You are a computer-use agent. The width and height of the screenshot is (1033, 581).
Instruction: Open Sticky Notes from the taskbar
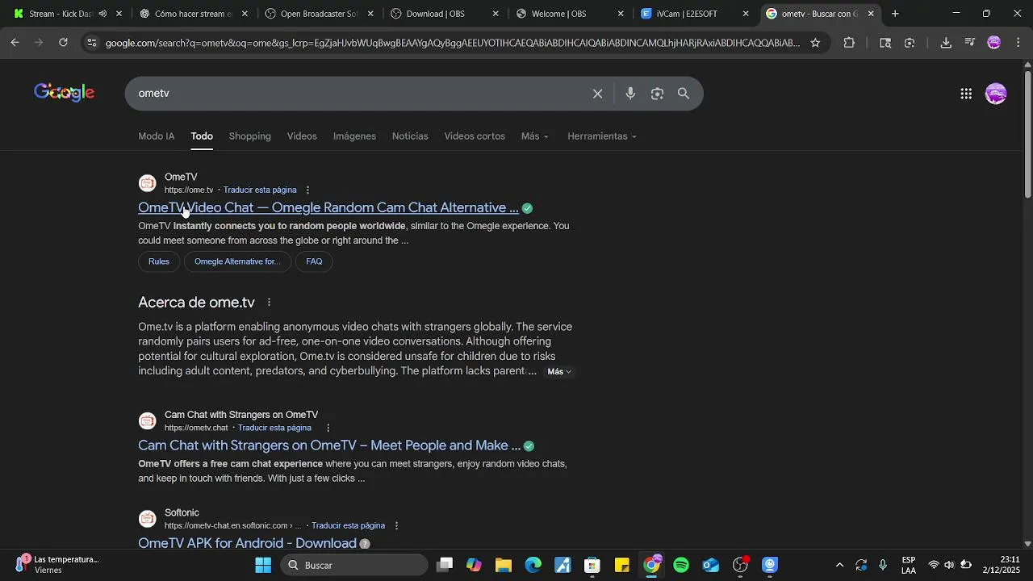tap(622, 565)
